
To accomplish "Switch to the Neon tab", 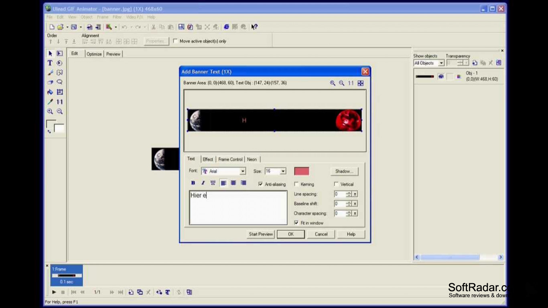I will (x=252, y=159).
